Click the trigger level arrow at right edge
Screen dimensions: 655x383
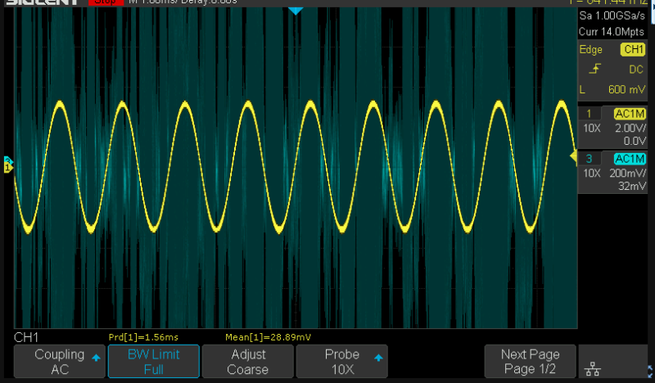coord(573,155)
